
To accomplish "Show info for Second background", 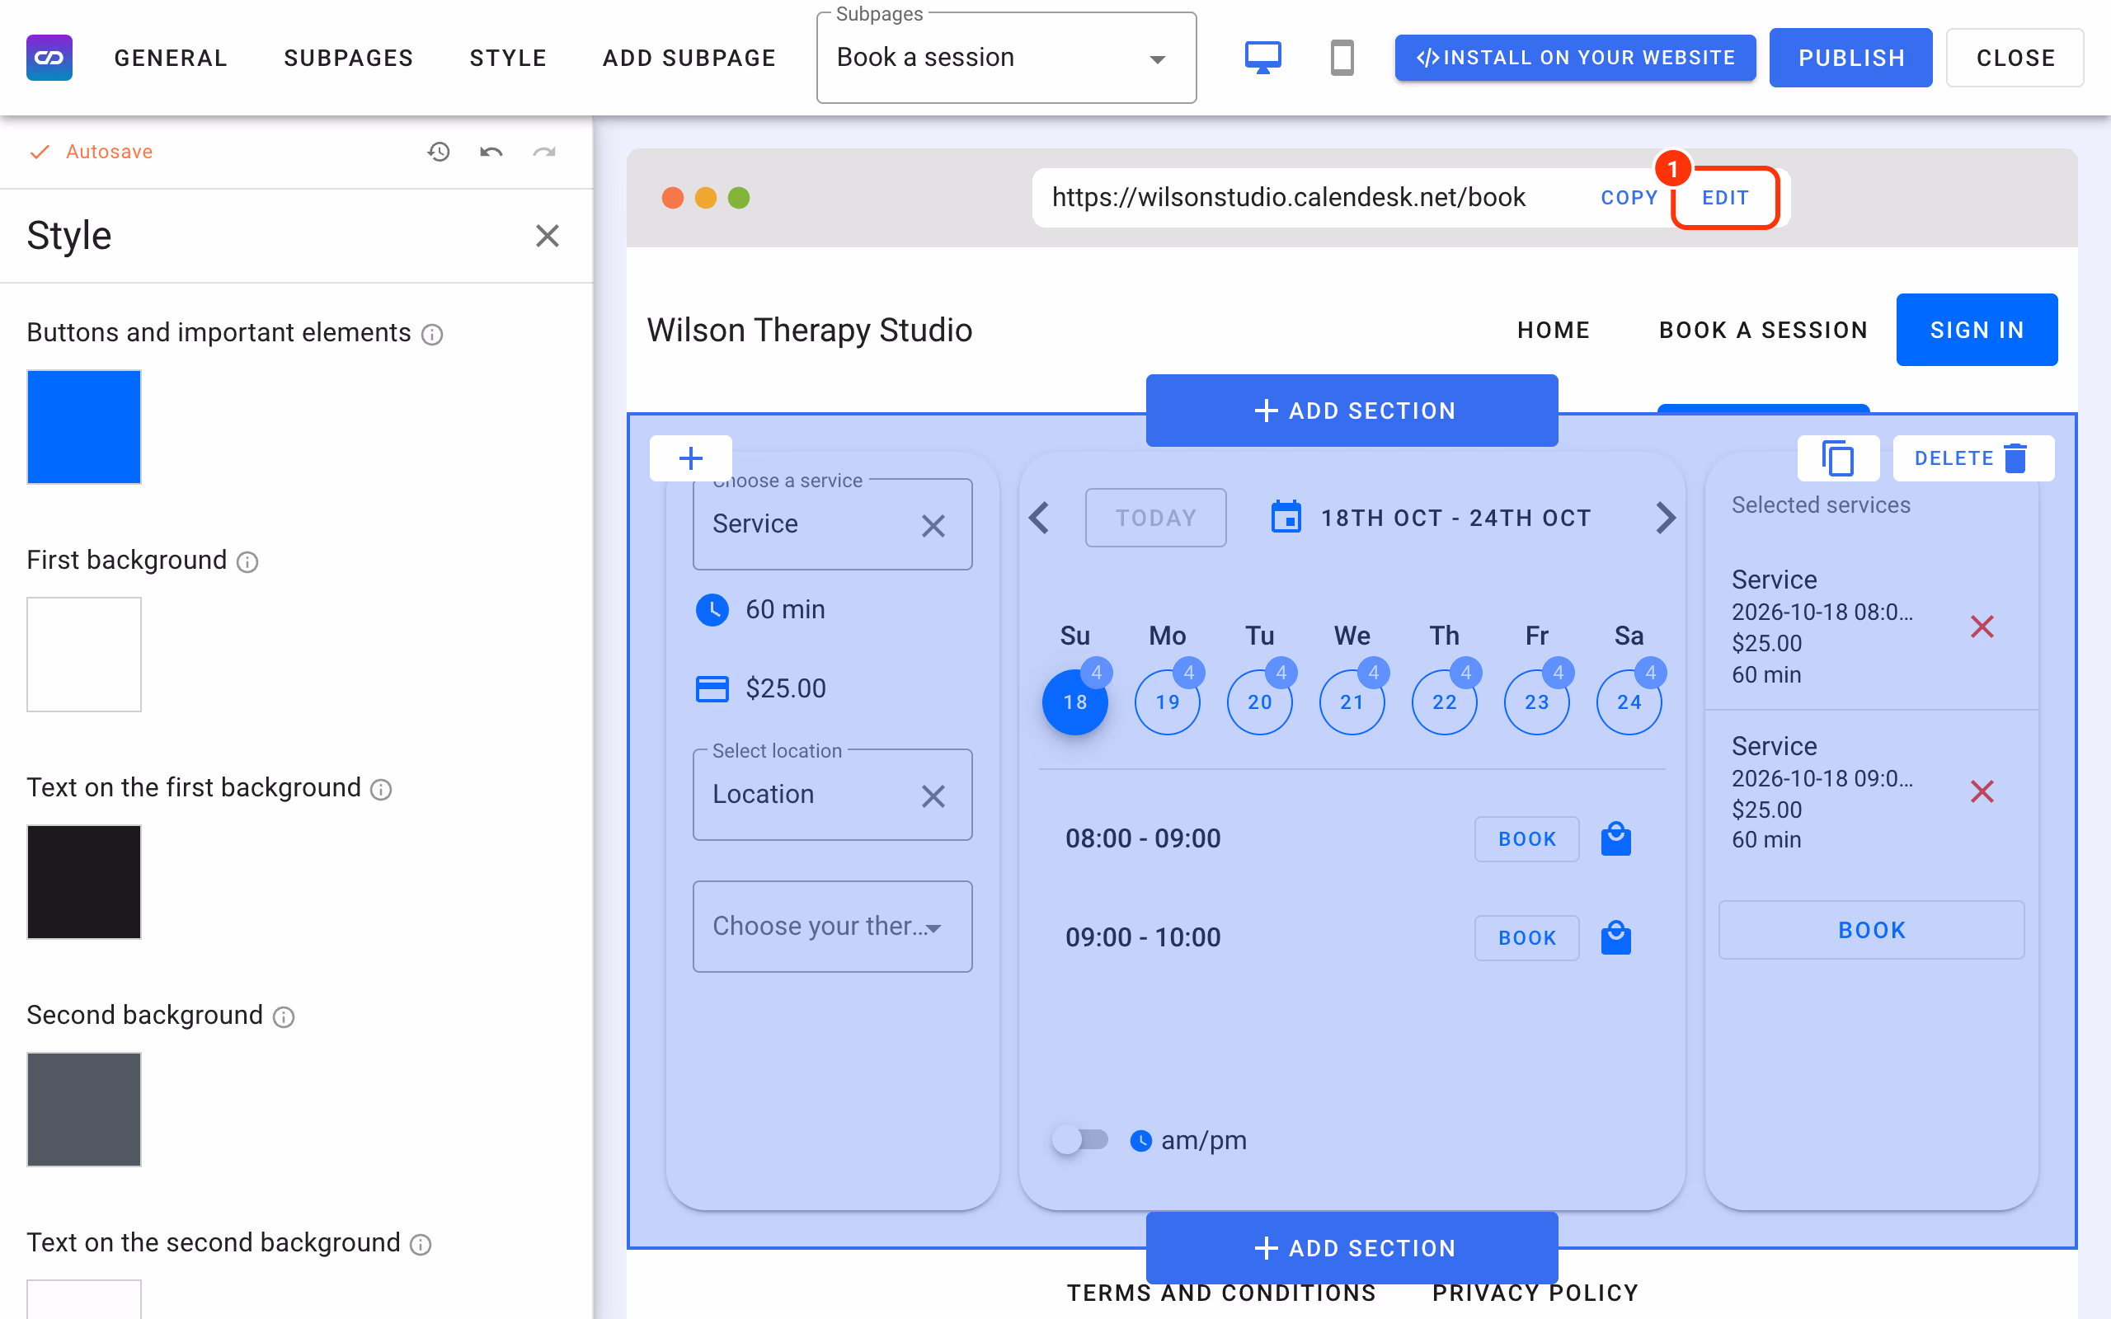I will coord(284,1017).
